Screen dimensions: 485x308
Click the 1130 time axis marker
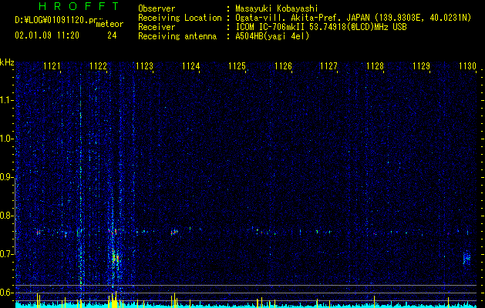[467, 65]
